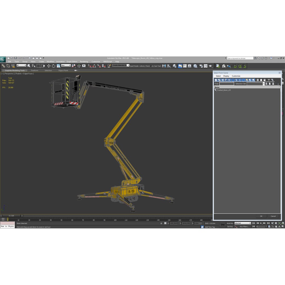Click the Edit Named Selection Sets icon
The image size is (285, 285).
click(x=109, y=66)
